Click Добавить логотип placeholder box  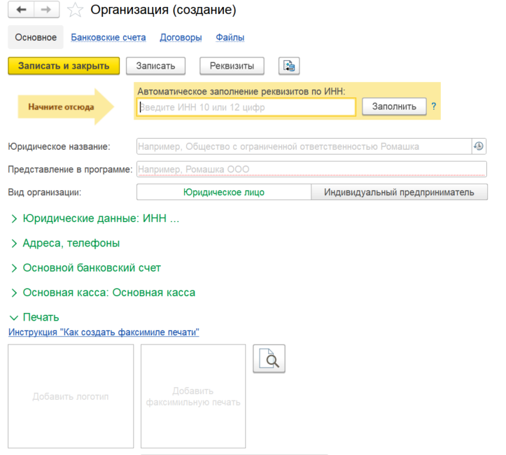click(x=71, y=396)
